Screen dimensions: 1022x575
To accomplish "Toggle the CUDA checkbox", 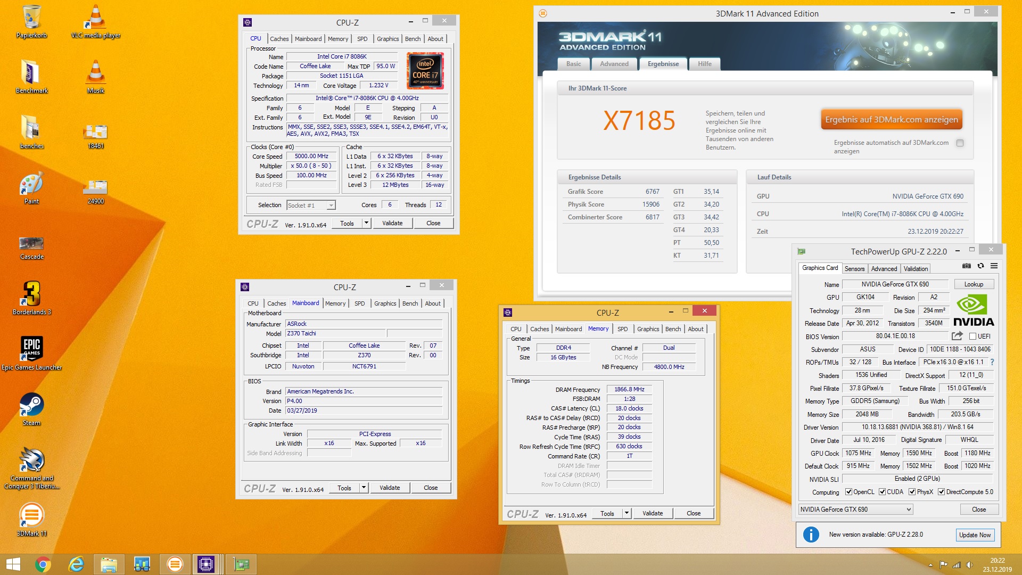I will click(x=882, y=492).
